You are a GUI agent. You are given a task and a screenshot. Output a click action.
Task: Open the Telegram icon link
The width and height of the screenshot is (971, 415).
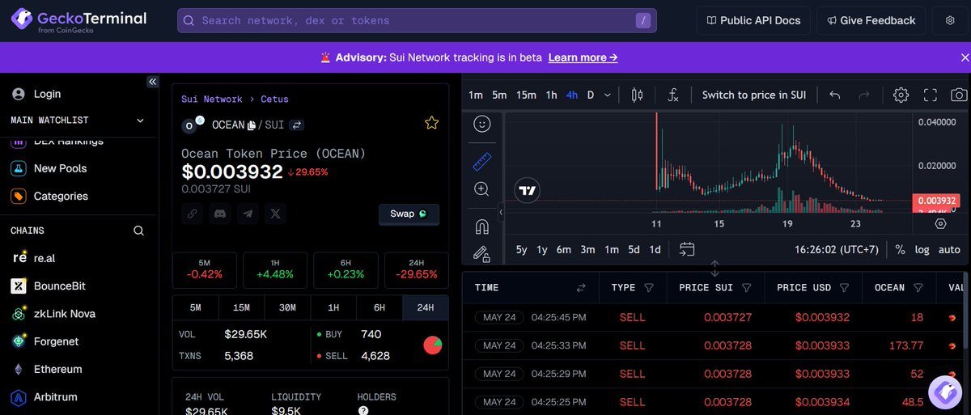248,214
